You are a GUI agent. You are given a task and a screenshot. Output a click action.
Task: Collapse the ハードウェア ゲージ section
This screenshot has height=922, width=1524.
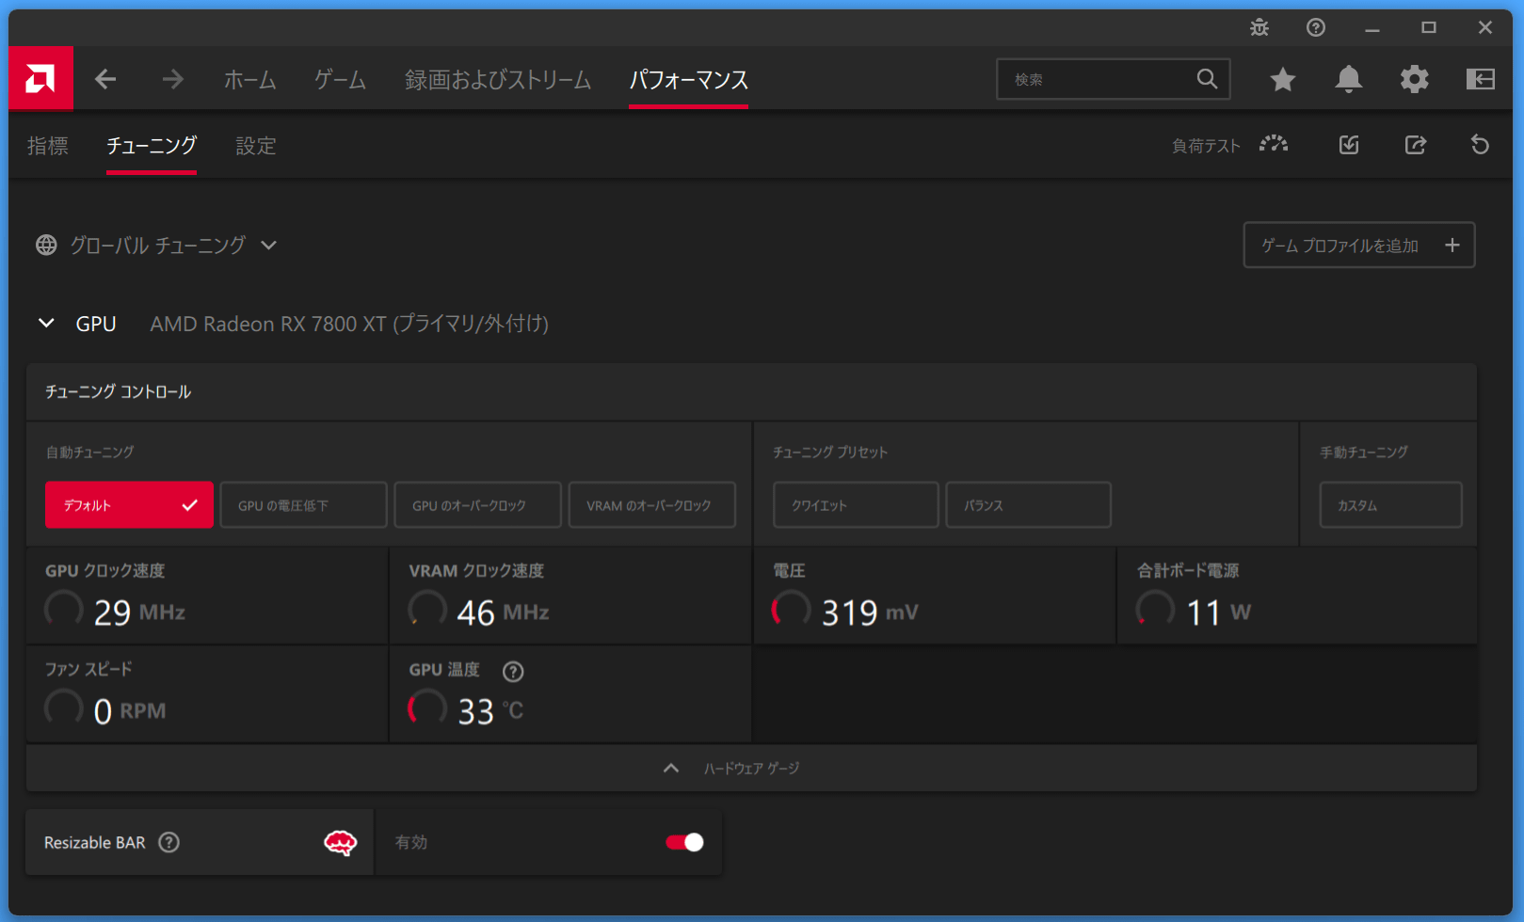coord(751,768)
